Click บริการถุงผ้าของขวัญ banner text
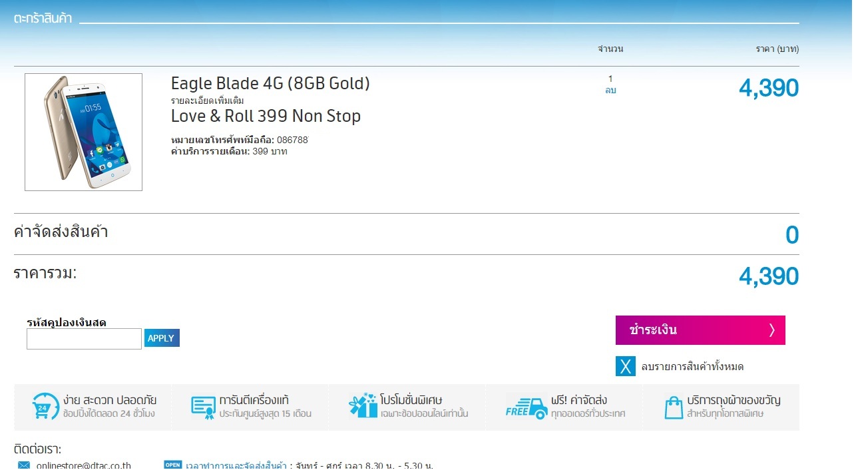This screenshot has height=470, width=854. [x=734, y=400]
